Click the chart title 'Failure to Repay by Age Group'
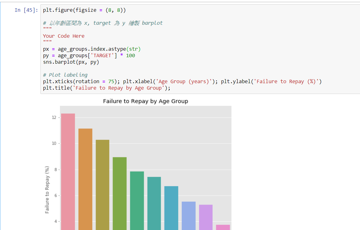 tap(145, 101)
